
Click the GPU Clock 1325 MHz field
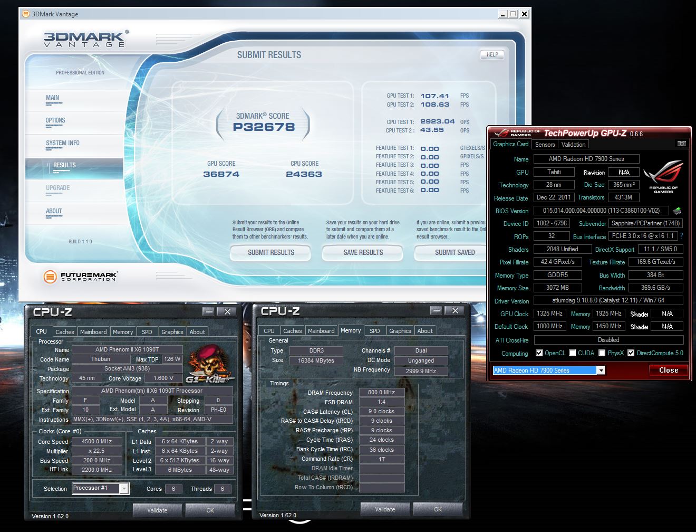point(549,313)
